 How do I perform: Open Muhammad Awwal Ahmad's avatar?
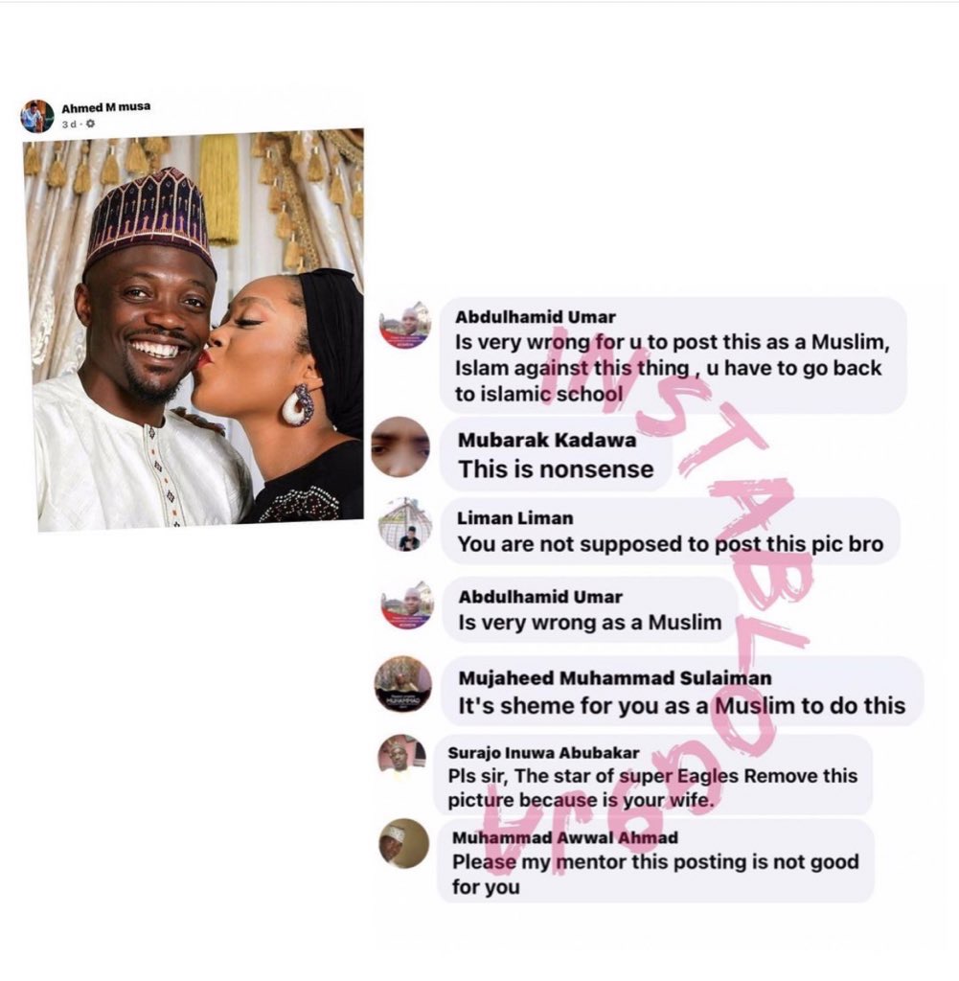(x=404, y=844)
